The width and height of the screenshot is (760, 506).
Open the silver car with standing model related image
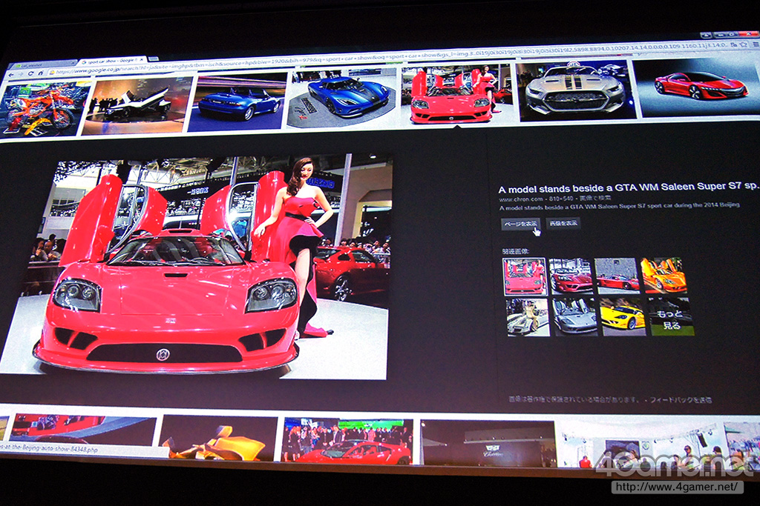coord(528,317)
